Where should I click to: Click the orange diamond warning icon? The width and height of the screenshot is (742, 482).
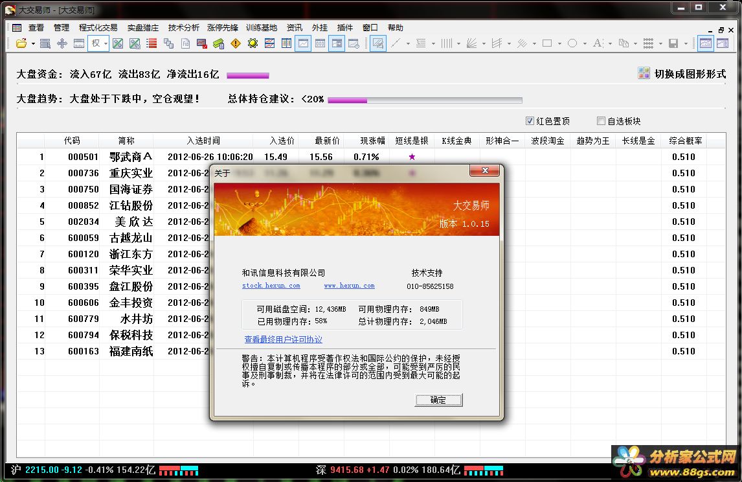click(x=236, y=43)
